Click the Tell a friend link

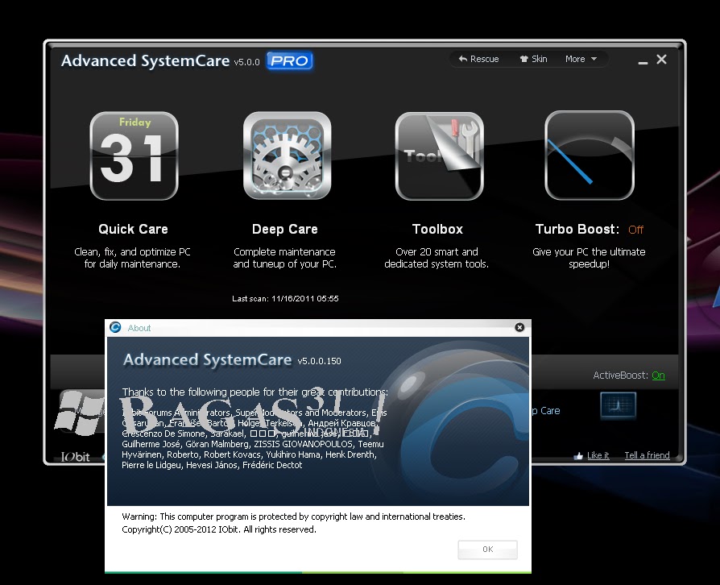point(647,454)
